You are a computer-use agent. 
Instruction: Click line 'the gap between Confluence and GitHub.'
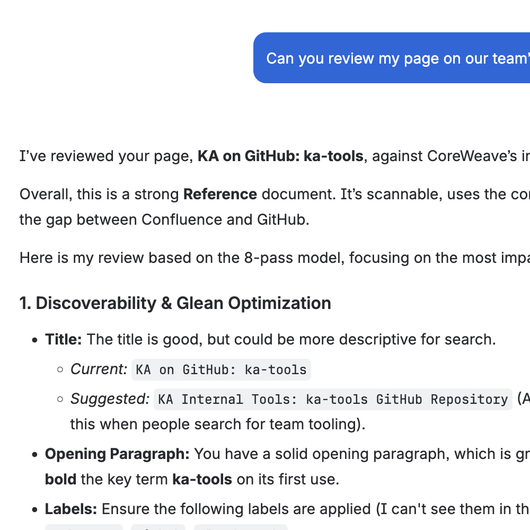coord(164,220)
